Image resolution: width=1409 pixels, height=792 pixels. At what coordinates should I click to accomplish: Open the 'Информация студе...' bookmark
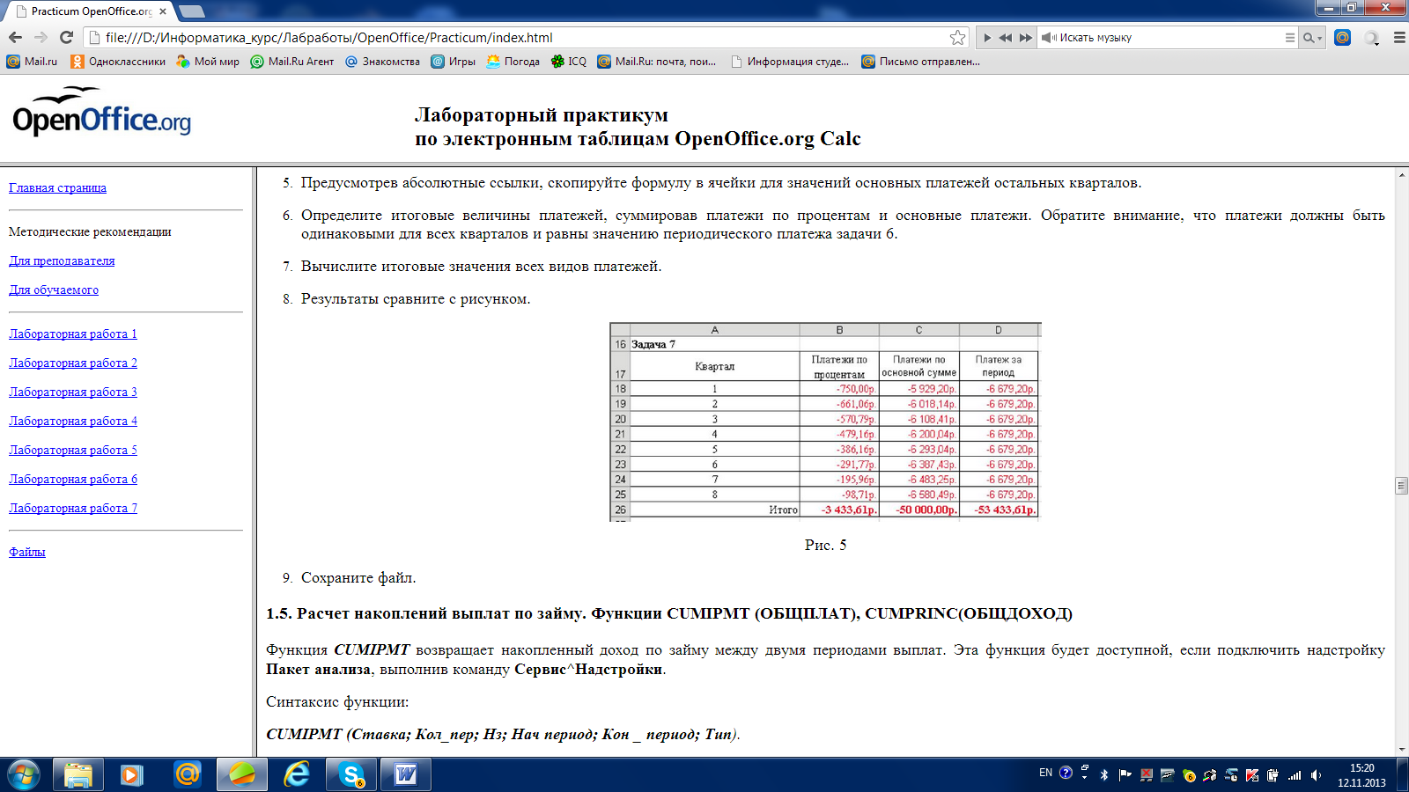pyautogui.click(x=790, y=61)
